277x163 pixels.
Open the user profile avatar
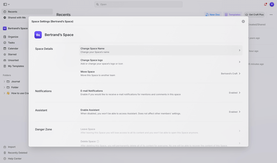coord(272,5)
